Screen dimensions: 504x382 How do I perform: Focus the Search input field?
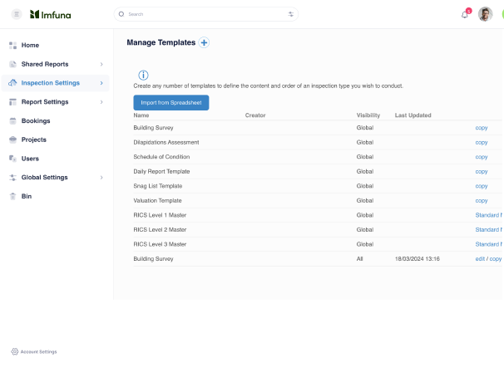206,14
